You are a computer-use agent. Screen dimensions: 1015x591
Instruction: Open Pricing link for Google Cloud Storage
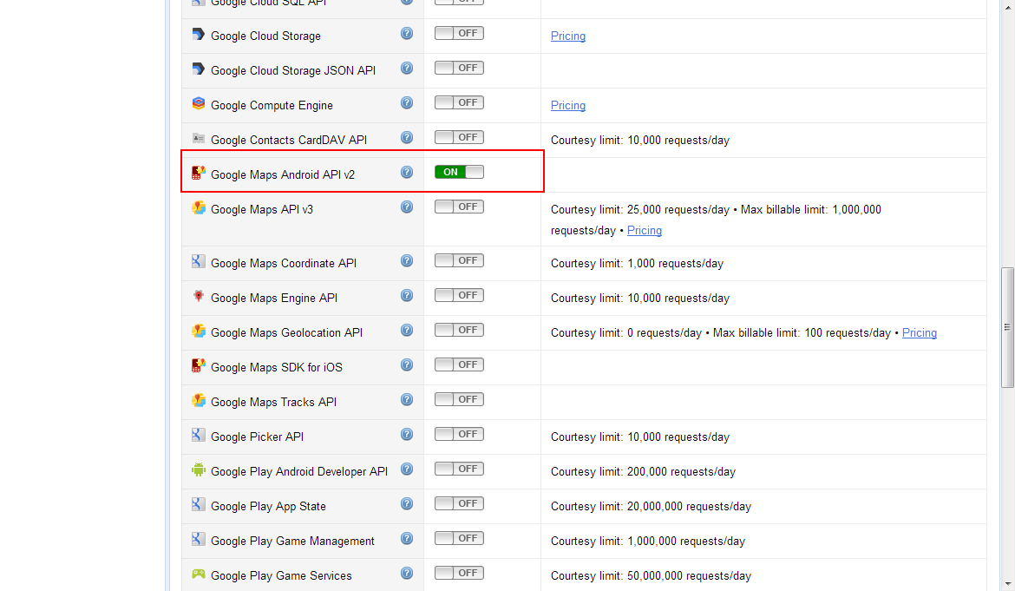[567, 36]
